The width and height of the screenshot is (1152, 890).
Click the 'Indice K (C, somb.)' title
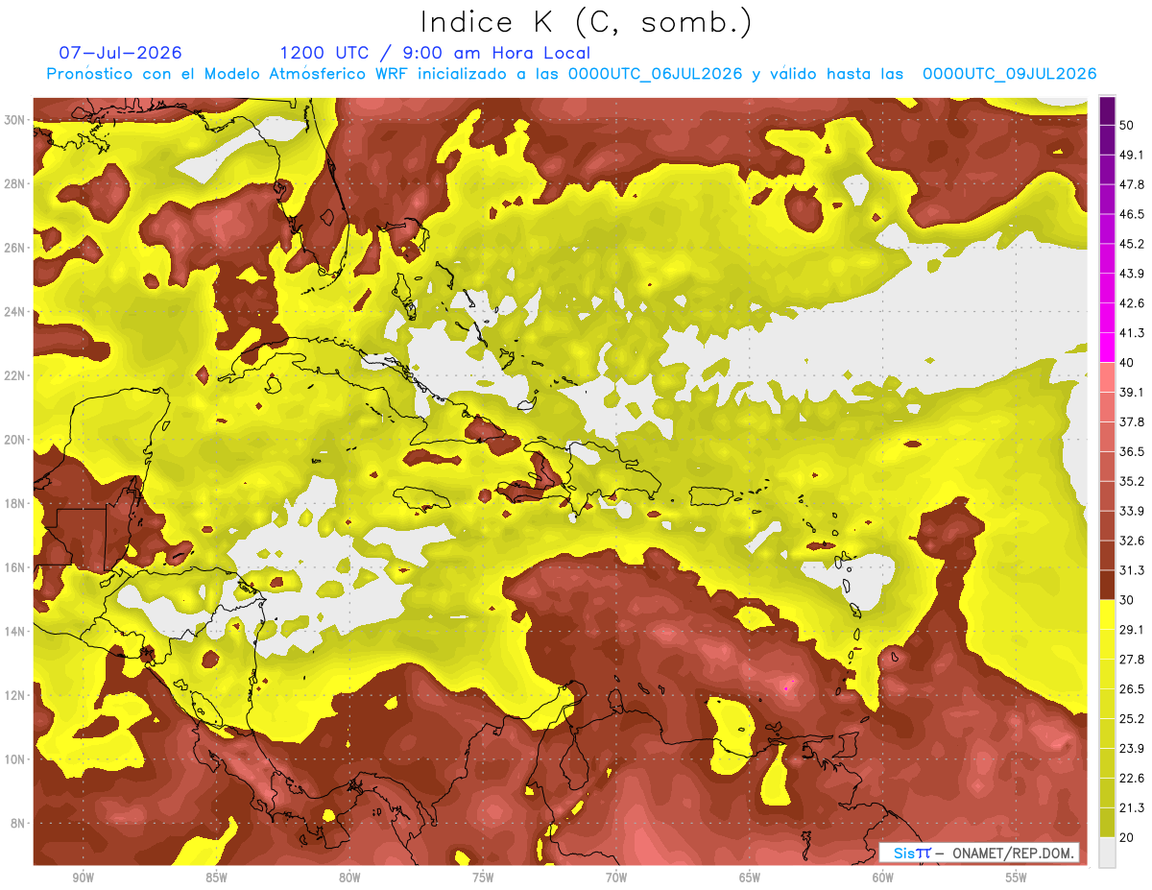[586, 22]
